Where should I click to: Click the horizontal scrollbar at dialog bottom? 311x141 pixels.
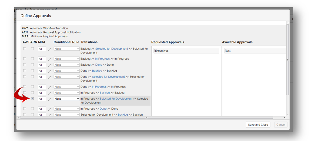click(146, 118)
